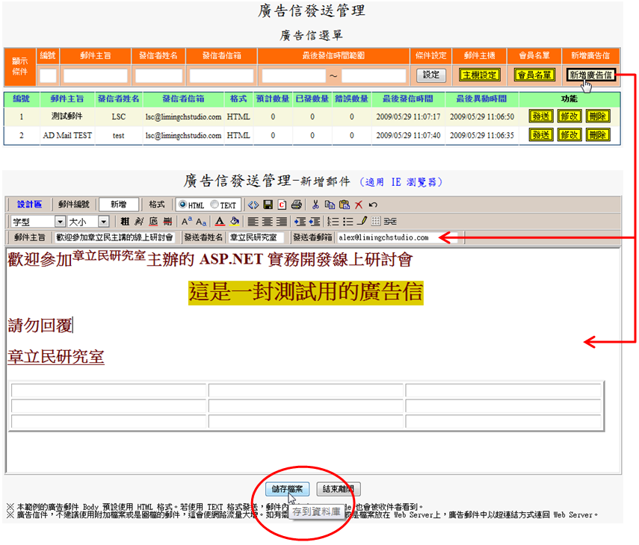Click the red X delete icon
Screen dimensions: 639x545
[359, 205]
